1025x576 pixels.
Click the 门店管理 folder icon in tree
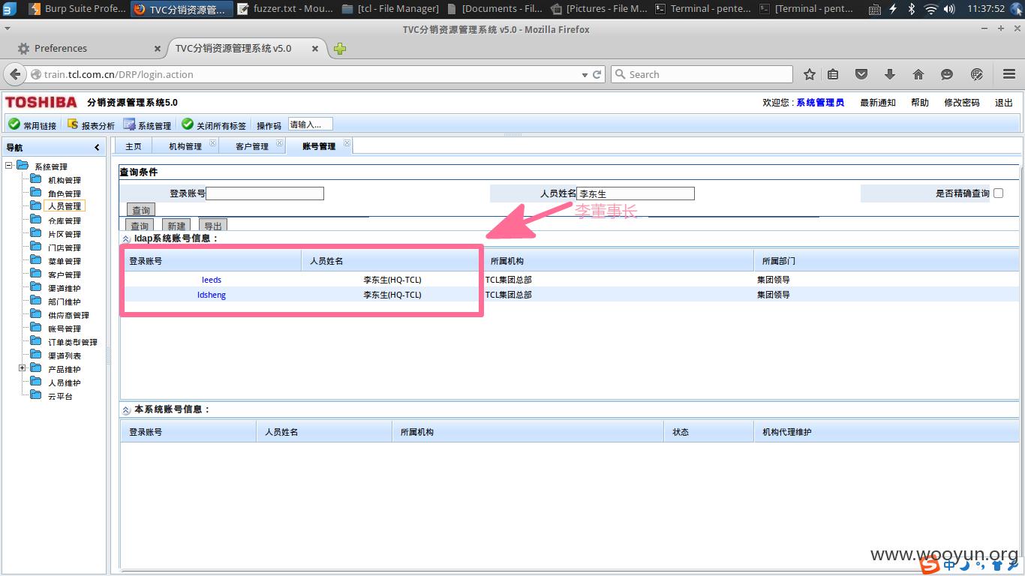pos(35,247)
